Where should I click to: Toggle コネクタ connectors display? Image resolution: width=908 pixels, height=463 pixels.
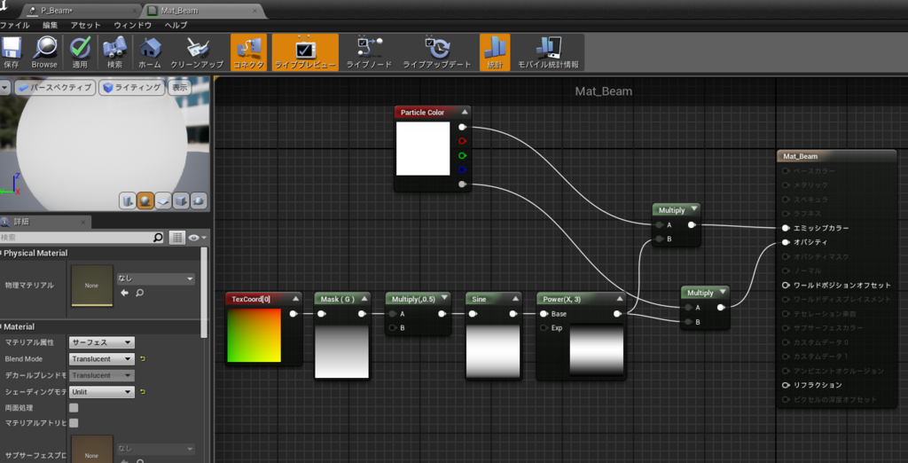click(x=248, y=52)
